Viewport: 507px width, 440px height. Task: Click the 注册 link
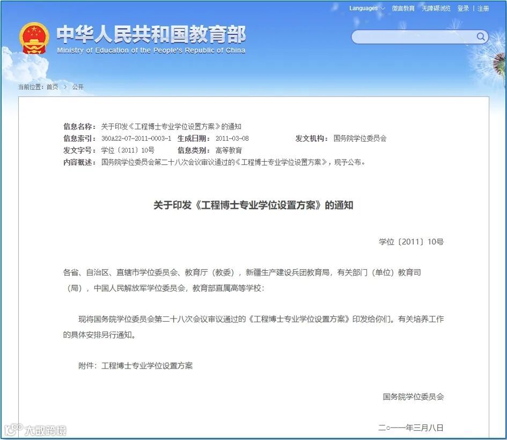(x=483, y=9)
